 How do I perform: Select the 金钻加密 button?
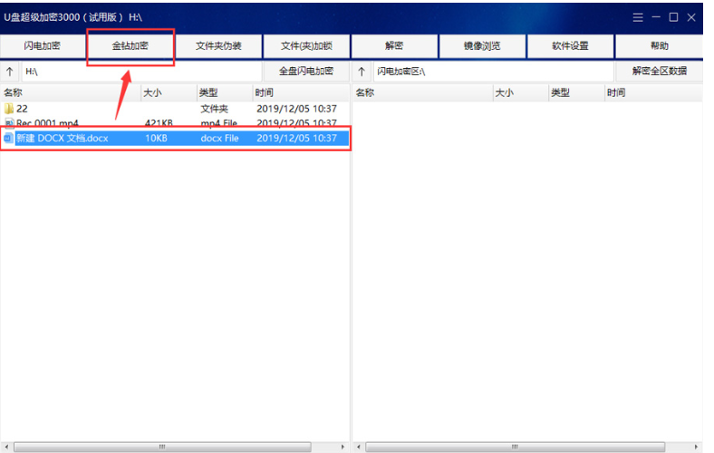(x=130, y=46)
